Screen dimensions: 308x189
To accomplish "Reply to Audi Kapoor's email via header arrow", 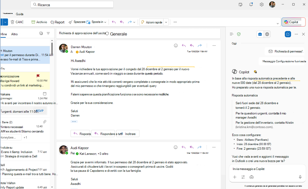I will pos(184,147).
